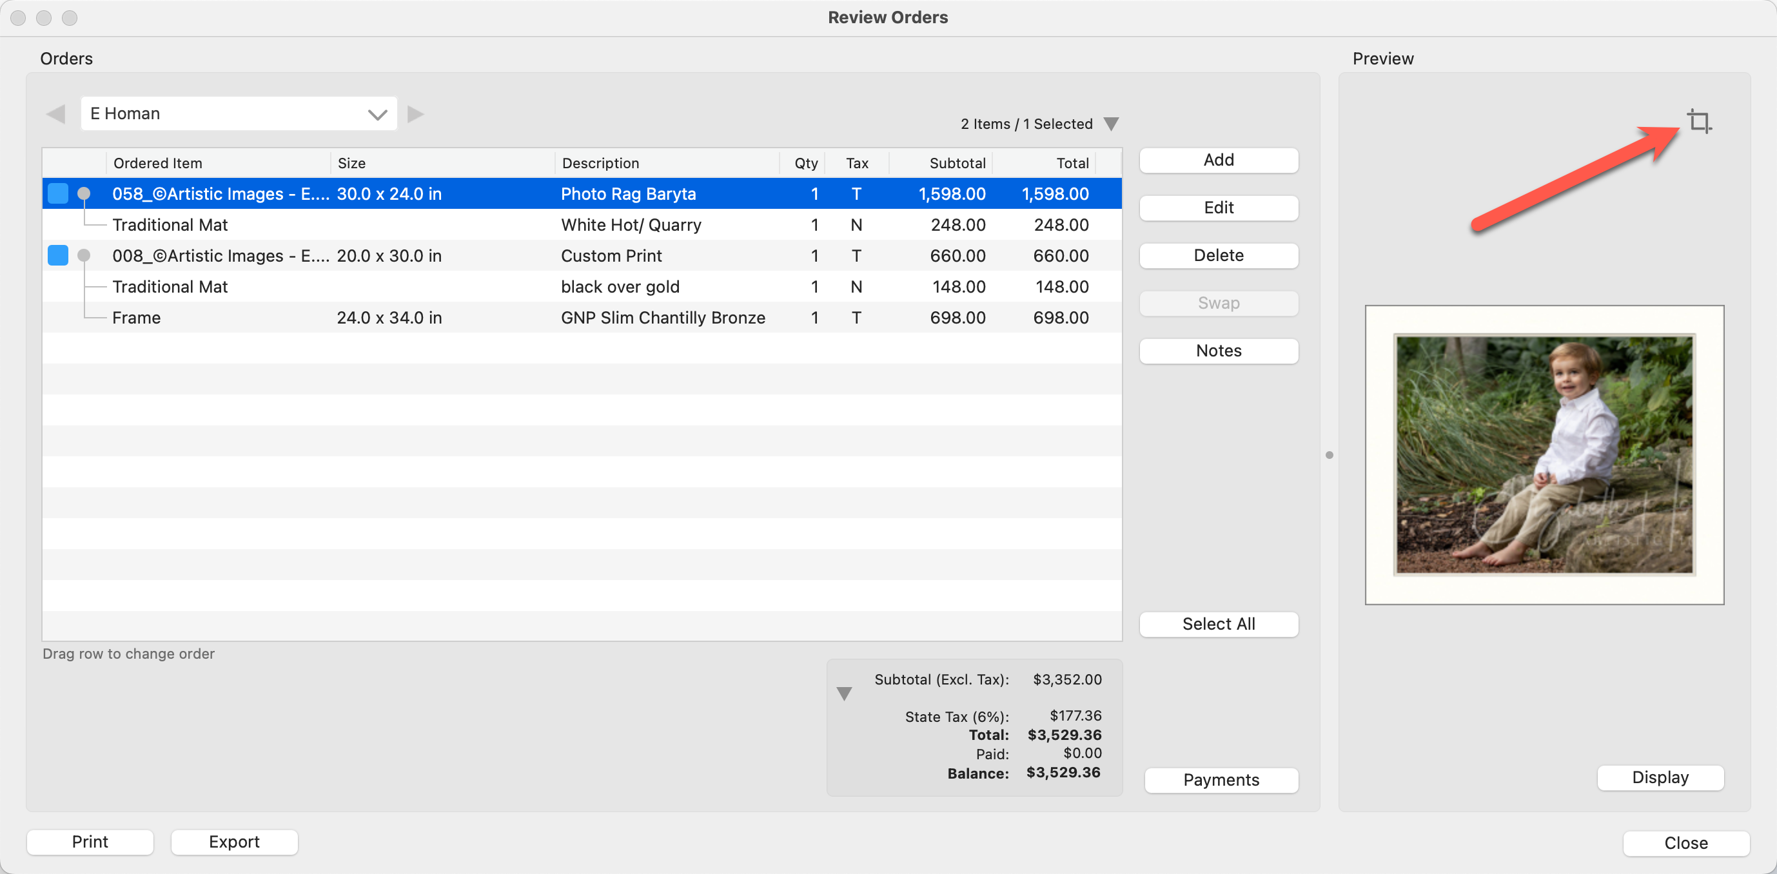Click the Notes button
Image resolution: width=1777 pixels, height=874 pixels.
click(1218, 351)
